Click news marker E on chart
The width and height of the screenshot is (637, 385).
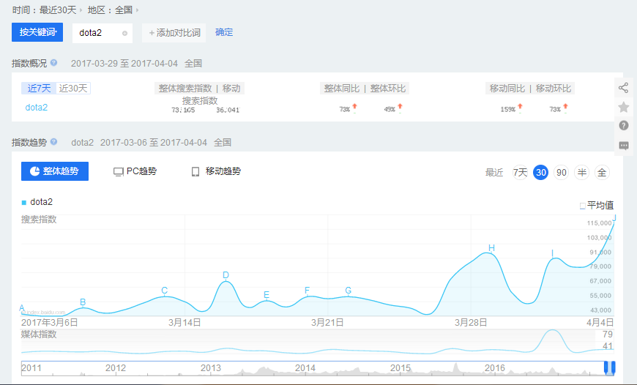[267, 295]
